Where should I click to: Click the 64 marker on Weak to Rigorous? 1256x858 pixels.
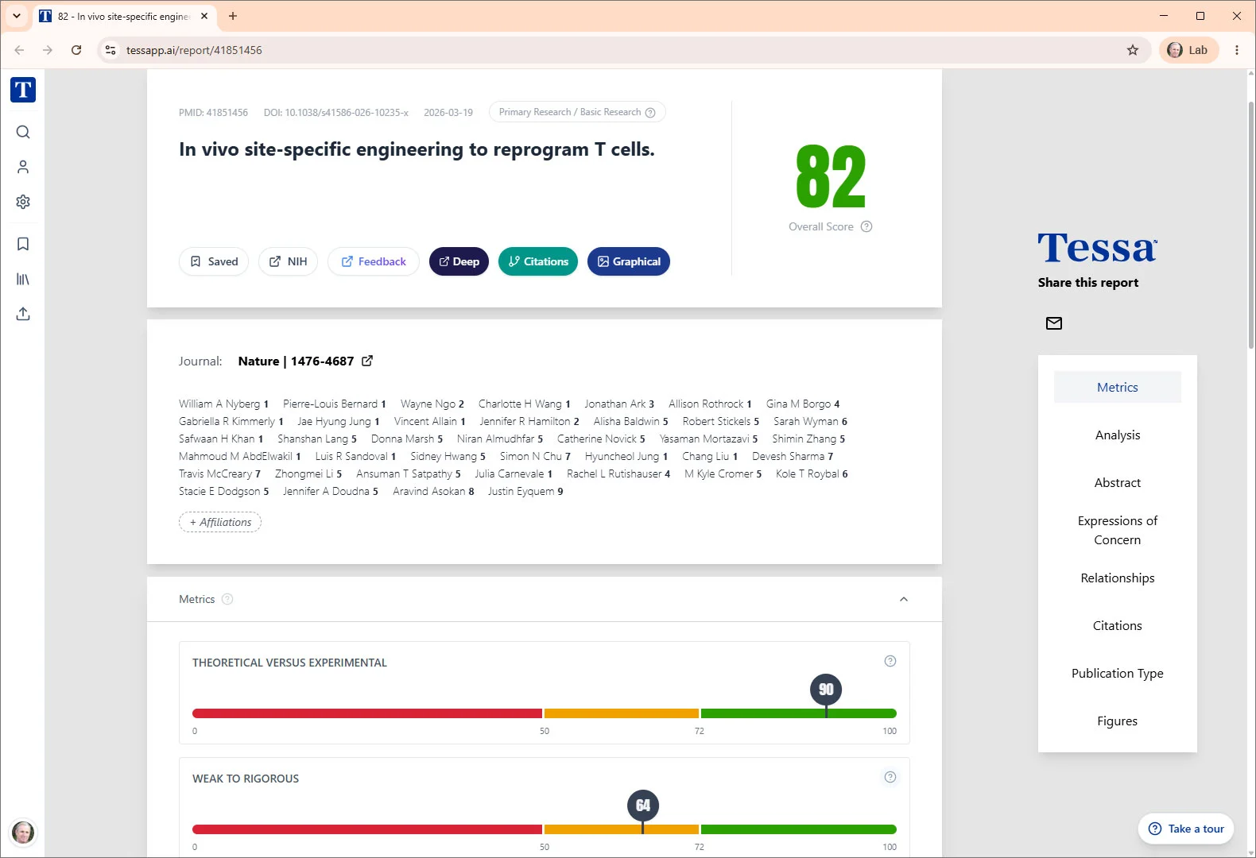[x=643, y=806]
